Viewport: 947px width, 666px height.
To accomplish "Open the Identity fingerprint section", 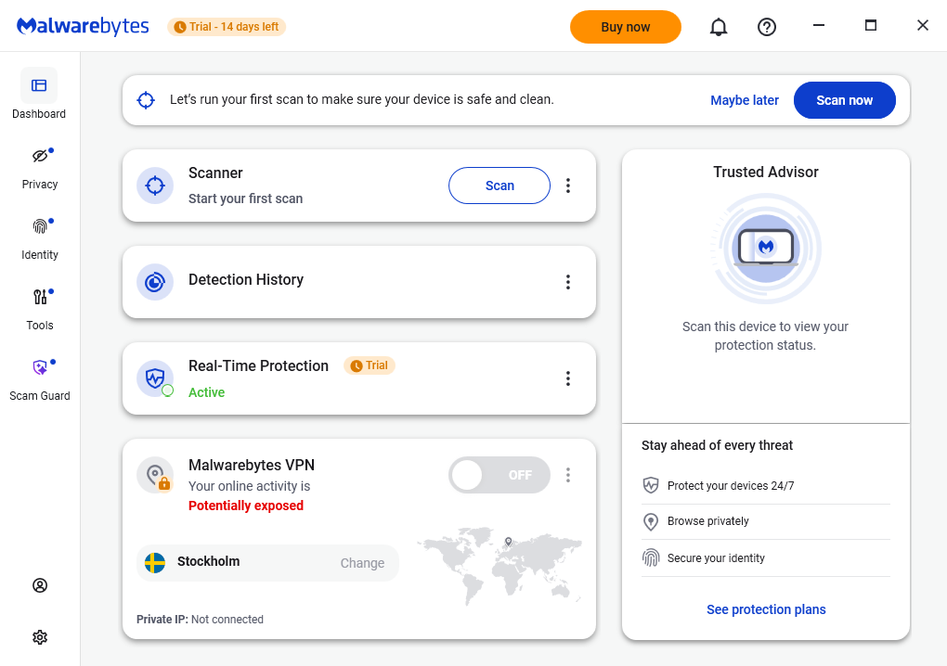I will pyautogui.click(x=39, y=239).
